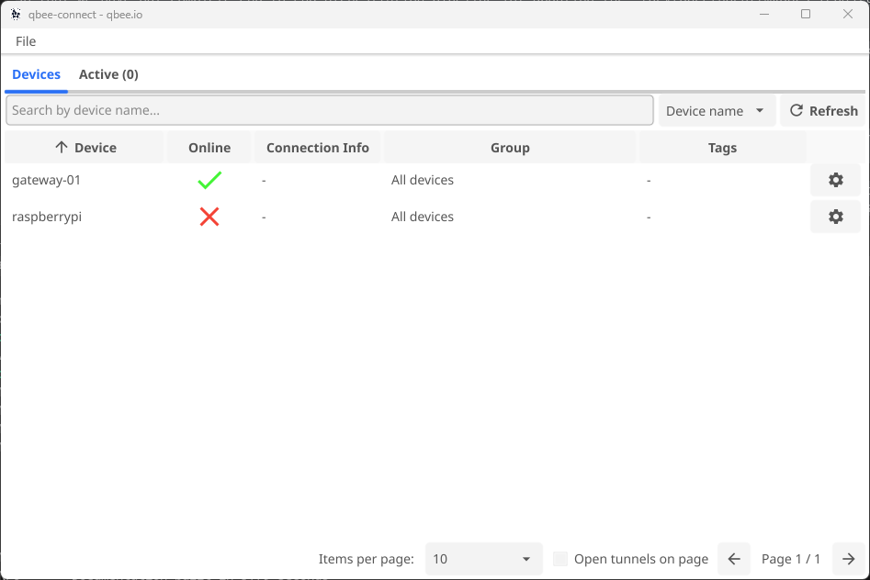Screen dimensions: 870x580
Task: Click the Refresh button
Action: pos(822,110)
